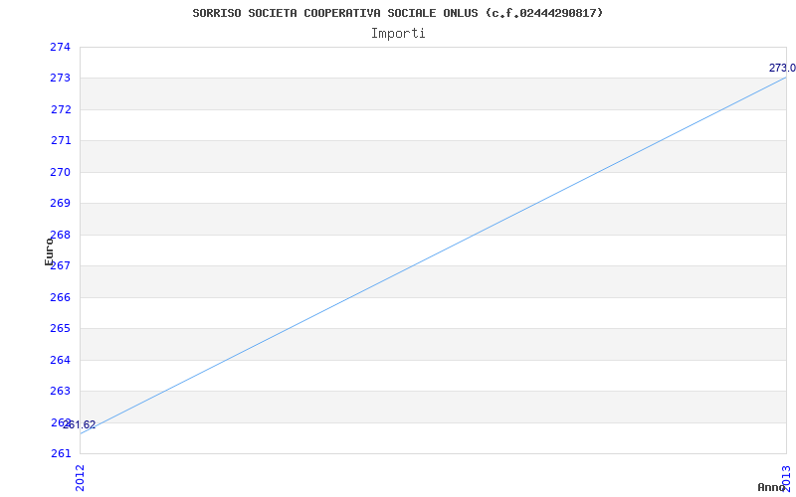This screenshot has width=796, height=497.
Task: Click the 266 y-axis label
Action: click(61, 297)
